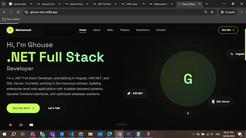Image resolution: width=246 pixels, height=138 pixels.
Task: Open the tab search dropdown arrow
Action: tap(4, 4)
